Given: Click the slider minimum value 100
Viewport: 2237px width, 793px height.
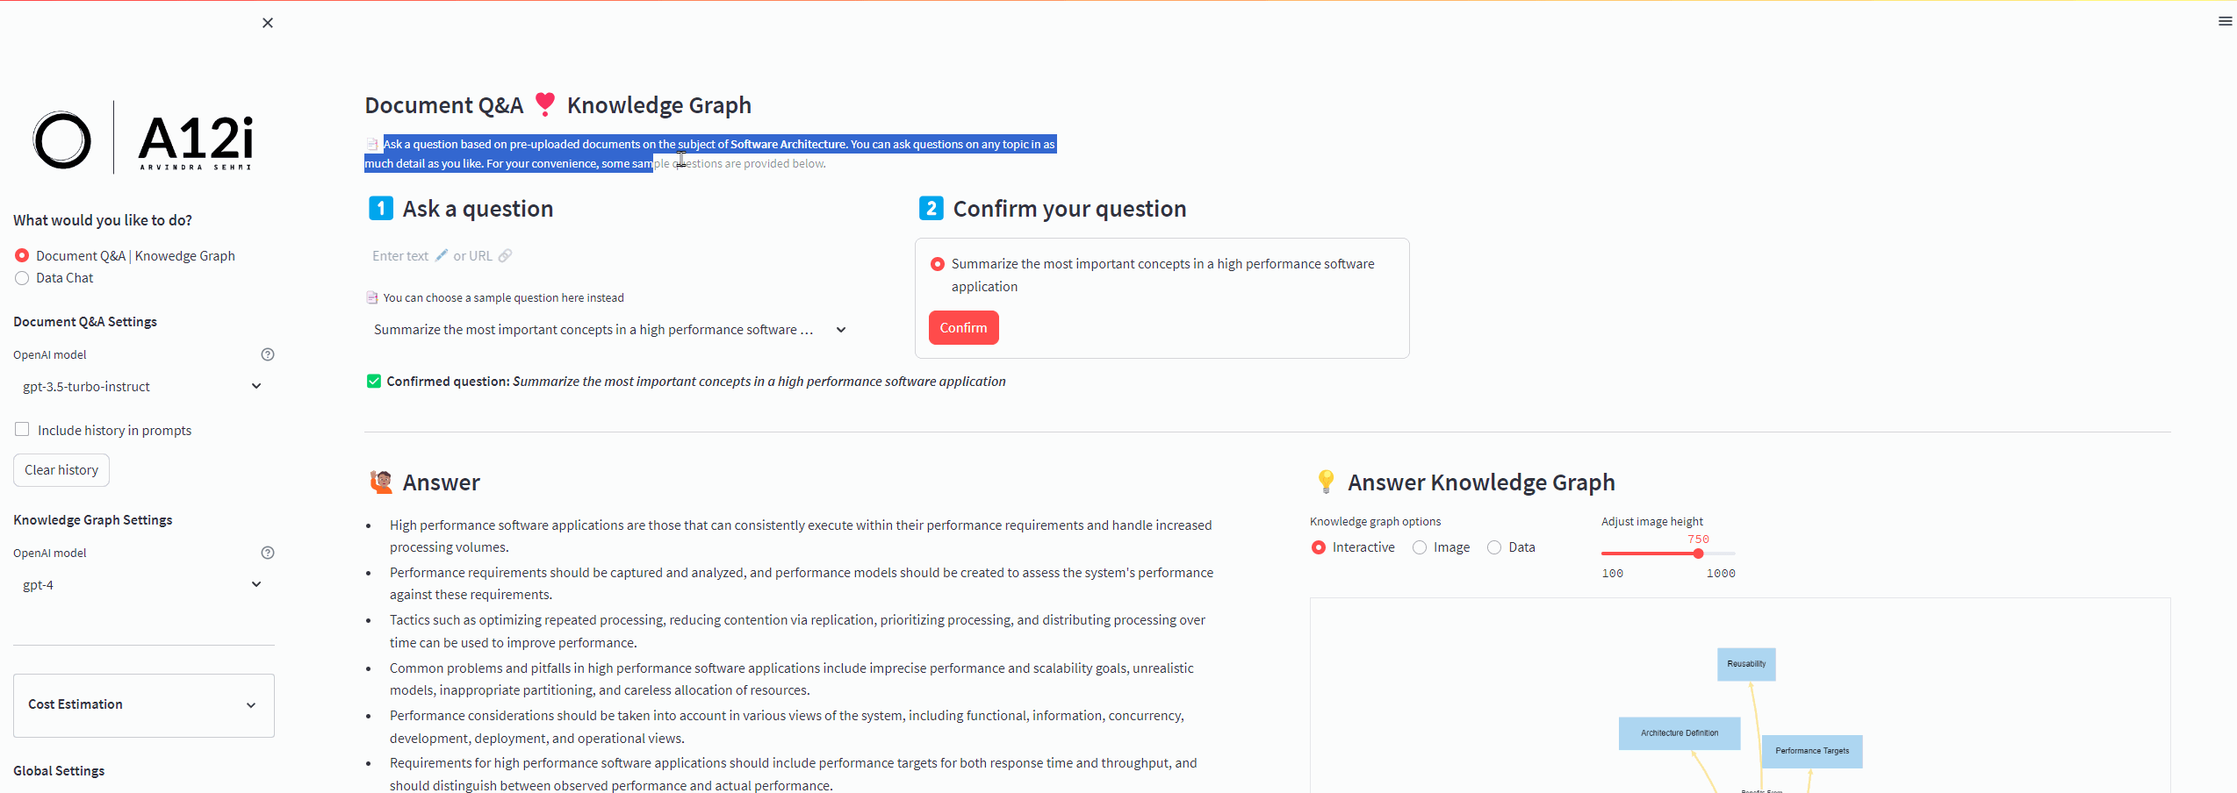Looking at the screenshot, I should click(1613, 574).
